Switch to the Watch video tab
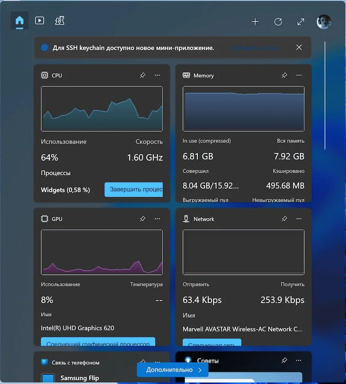The height and width of the screenshot is (384, 346). [x=40, y=20]
